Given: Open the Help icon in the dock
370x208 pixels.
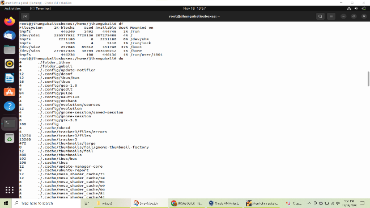Looking at the screenshot, I should 10,106.
